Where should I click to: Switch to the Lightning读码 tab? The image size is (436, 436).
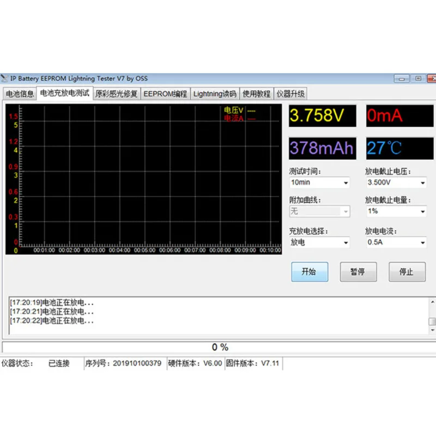click(215, 94)
